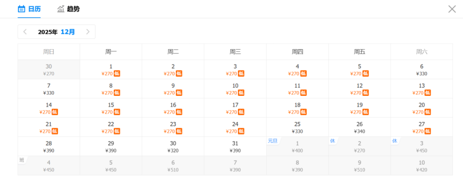This screenshot has width=463, height=186.
Task: Select January 7 priced ¥390
Action: [x=235, y=166]
